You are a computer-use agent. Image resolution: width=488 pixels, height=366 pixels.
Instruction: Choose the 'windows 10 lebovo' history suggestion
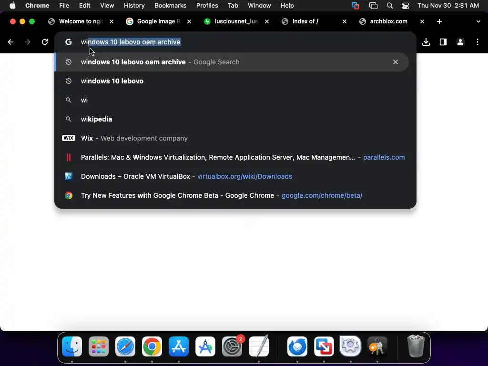tap(232, 81)
